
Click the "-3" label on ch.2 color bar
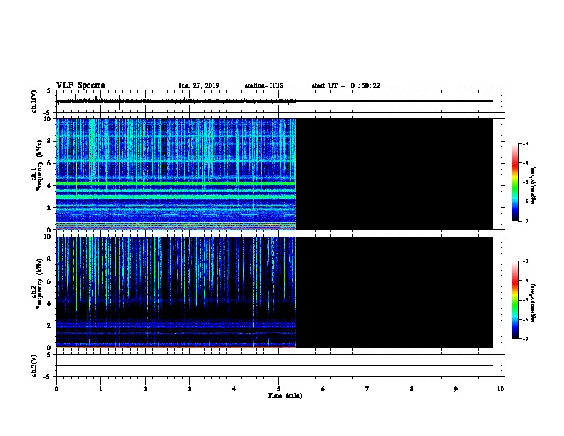[525, 261]
